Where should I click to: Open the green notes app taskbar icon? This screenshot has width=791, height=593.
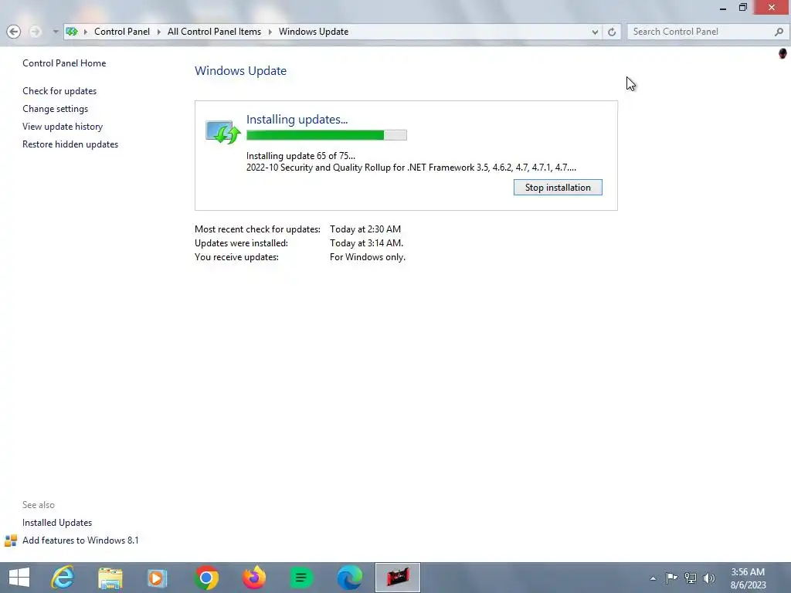coord(301,578)
